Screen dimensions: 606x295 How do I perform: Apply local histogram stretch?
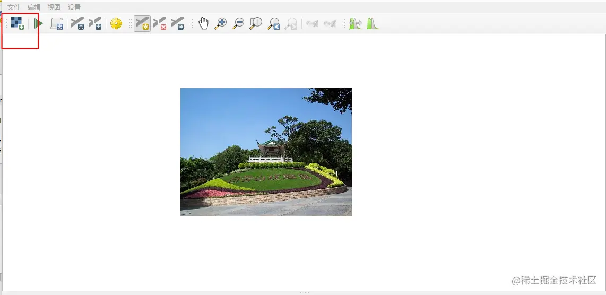pos(373,23)
